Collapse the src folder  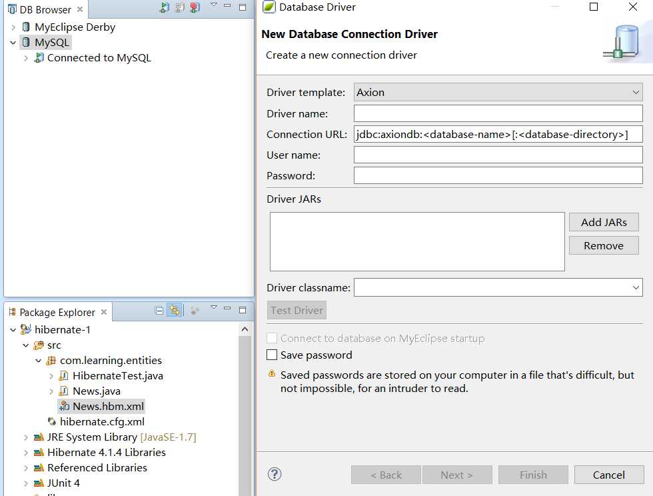coord(26,345)
